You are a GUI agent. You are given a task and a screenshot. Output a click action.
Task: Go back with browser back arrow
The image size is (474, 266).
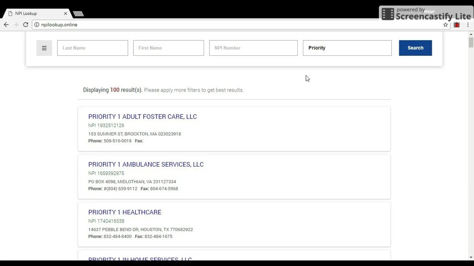click(6, 25)
